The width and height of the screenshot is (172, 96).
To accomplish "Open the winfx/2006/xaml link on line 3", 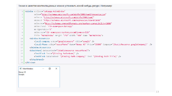I will (69, 17).
